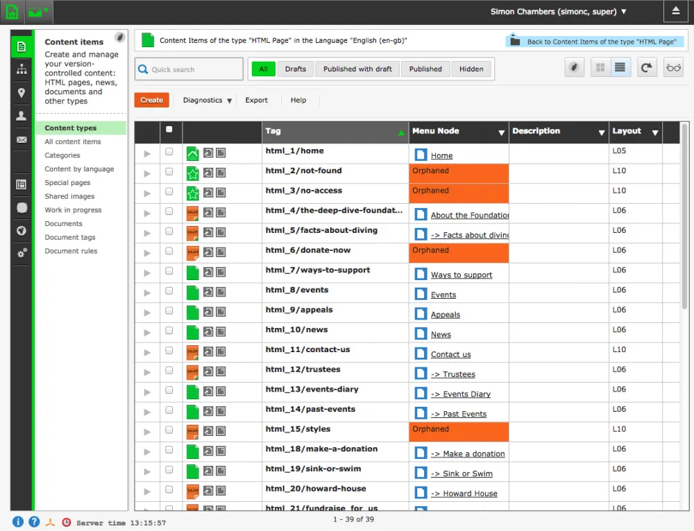Viewport: 694px width, 531px height.
Task: Toggle the select-all checkbox in table header
Action: coord(169,130)
